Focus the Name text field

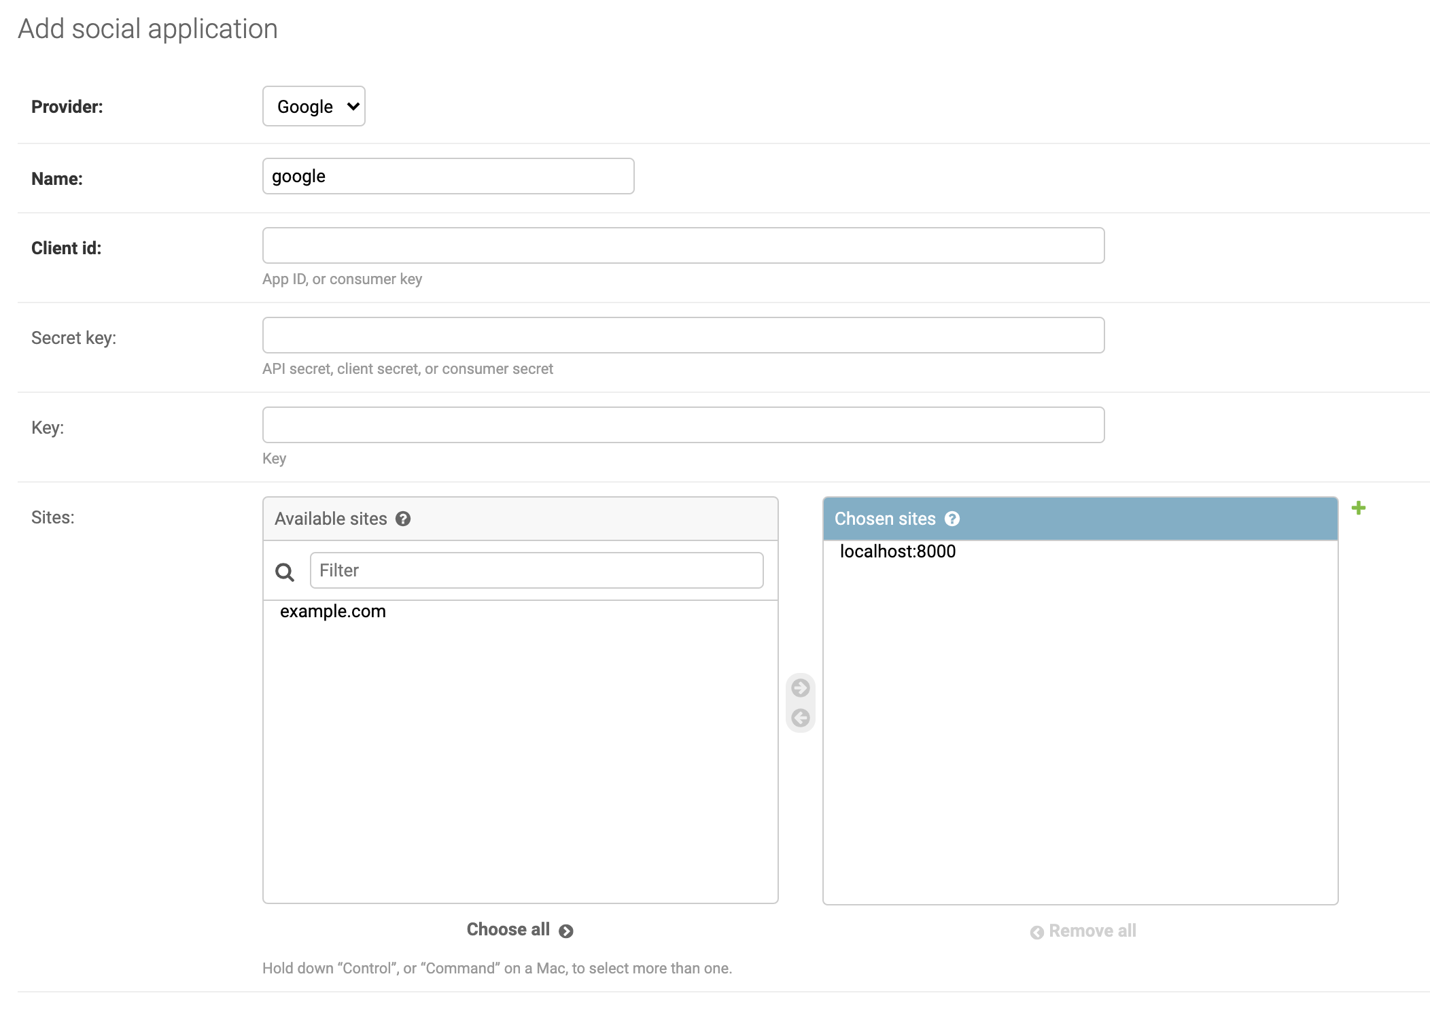click(448, 177)
